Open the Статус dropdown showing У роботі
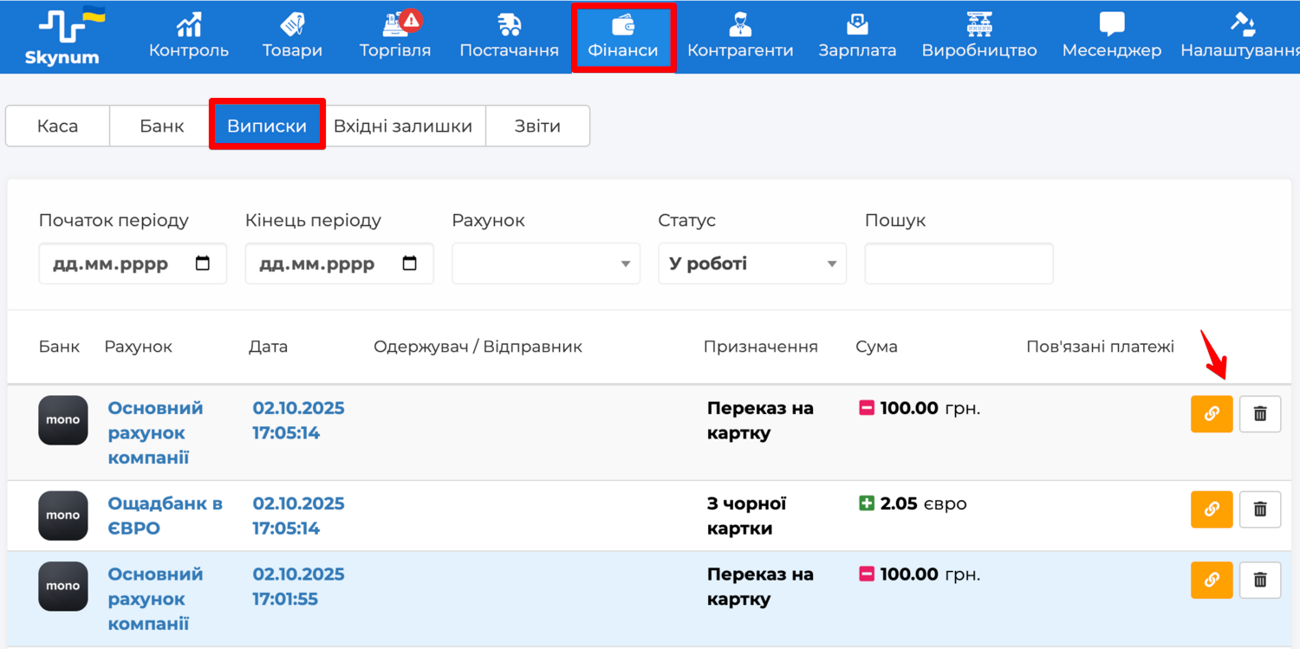This screenshot has height=649, width=1300. click(751, 263)
